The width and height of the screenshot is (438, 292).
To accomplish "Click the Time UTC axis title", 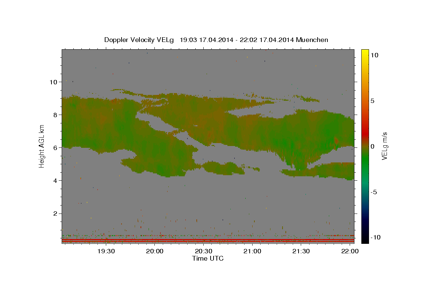I will pos(208,258).
